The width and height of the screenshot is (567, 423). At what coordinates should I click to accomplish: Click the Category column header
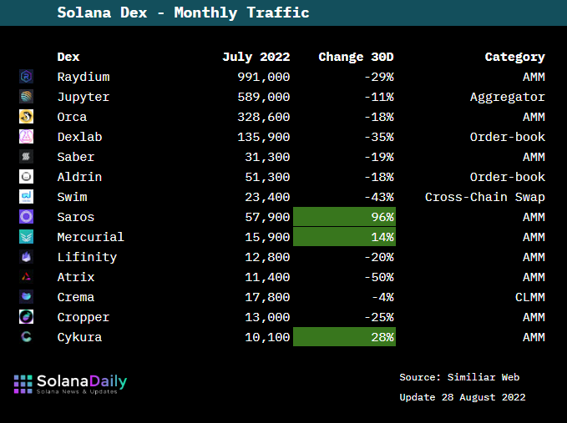point(514,57)
